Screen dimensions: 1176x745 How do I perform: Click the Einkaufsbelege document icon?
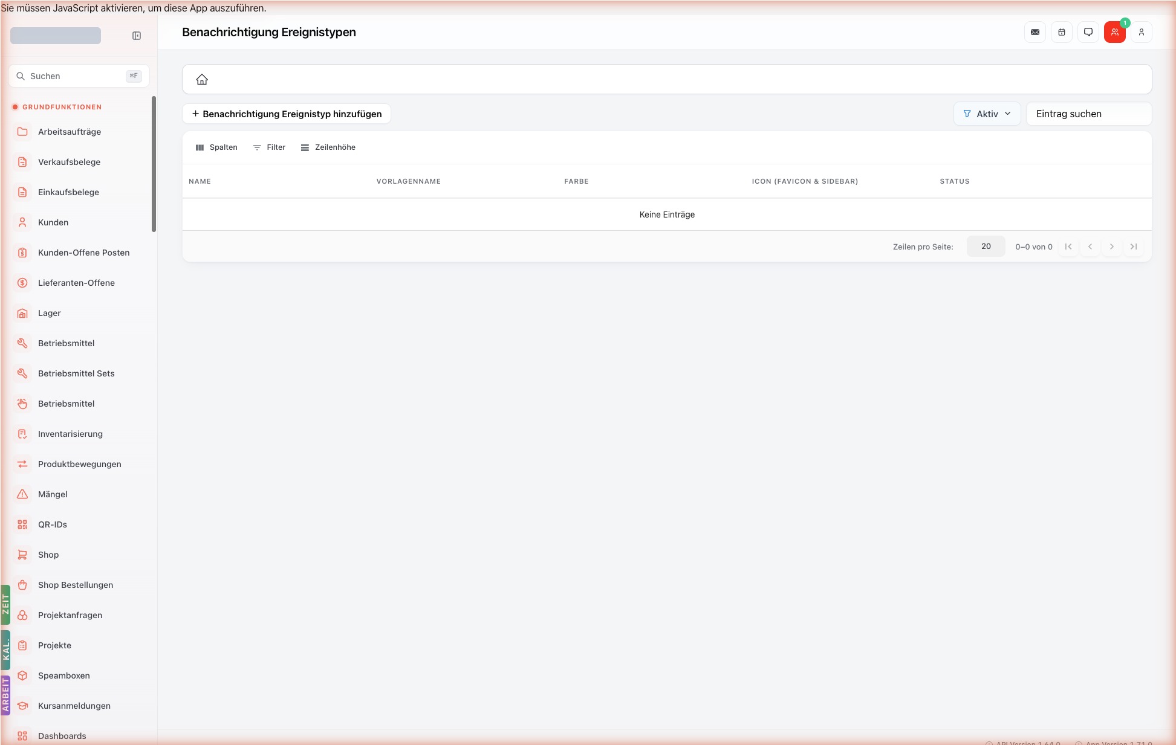click(x=22, y=192)
